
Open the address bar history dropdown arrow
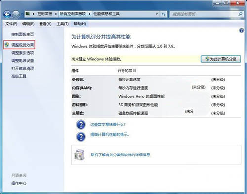click(157, 14)
